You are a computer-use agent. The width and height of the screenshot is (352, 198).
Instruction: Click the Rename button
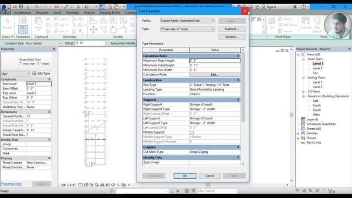(232, 37)
